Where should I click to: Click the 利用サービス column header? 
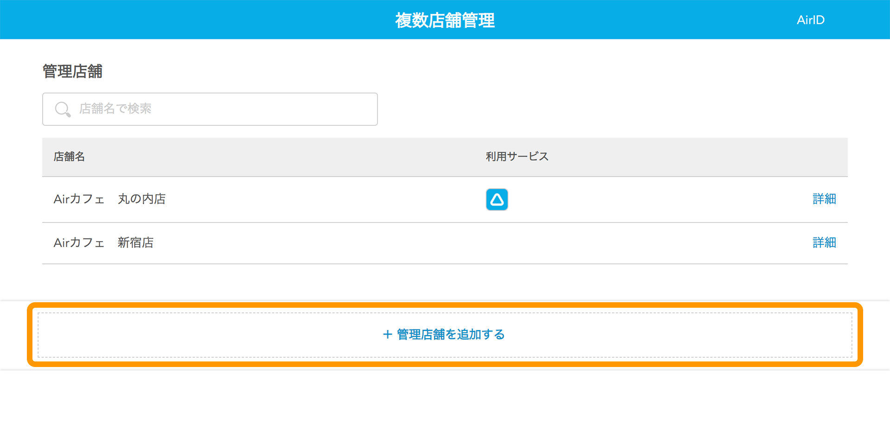click(517, 157)
